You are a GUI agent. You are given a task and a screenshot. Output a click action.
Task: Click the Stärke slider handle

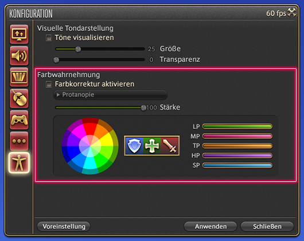pyautogui.click(x=143, y=108)
